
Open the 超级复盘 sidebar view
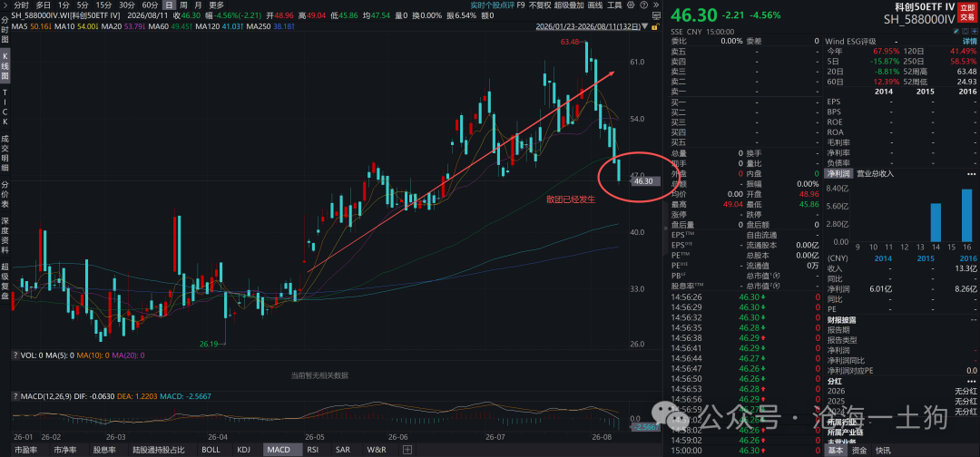tap(5, 282)
